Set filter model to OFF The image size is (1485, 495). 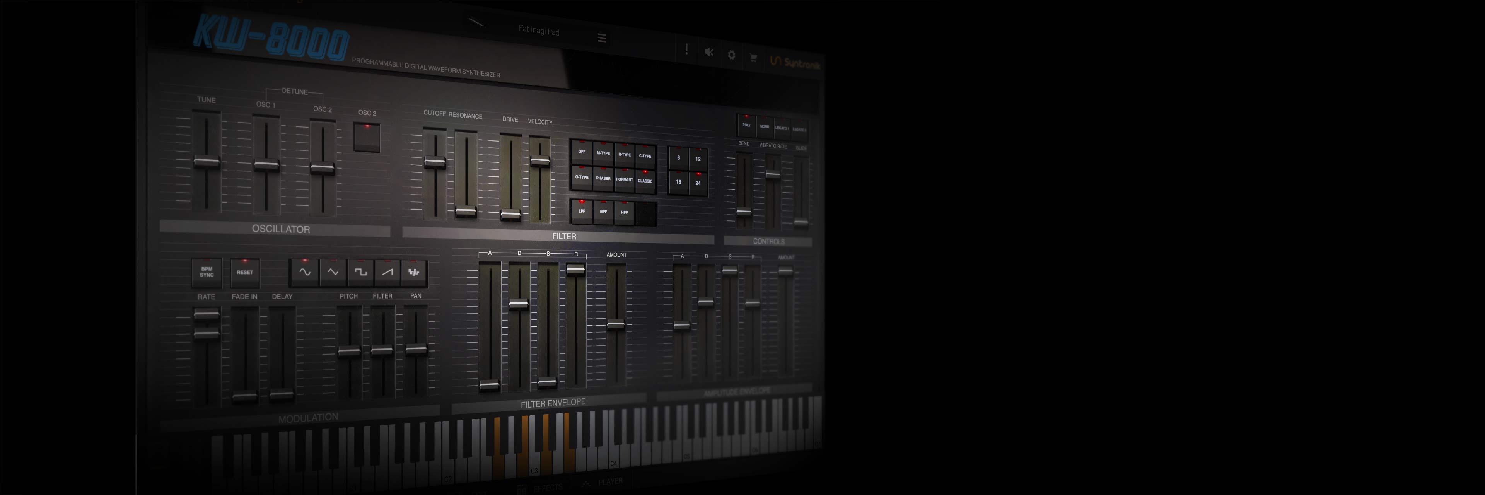(582, 152)
